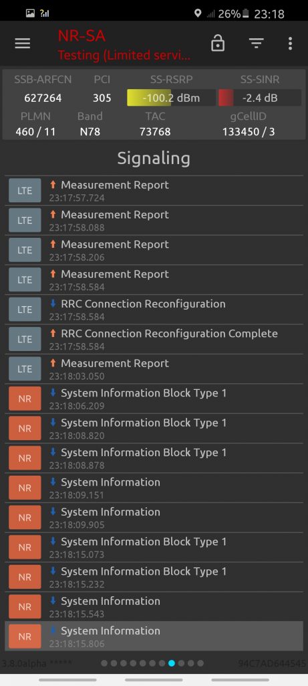Open System Information entry at 23:18:09.151
The image size is (308, 686).
point(154,488)
